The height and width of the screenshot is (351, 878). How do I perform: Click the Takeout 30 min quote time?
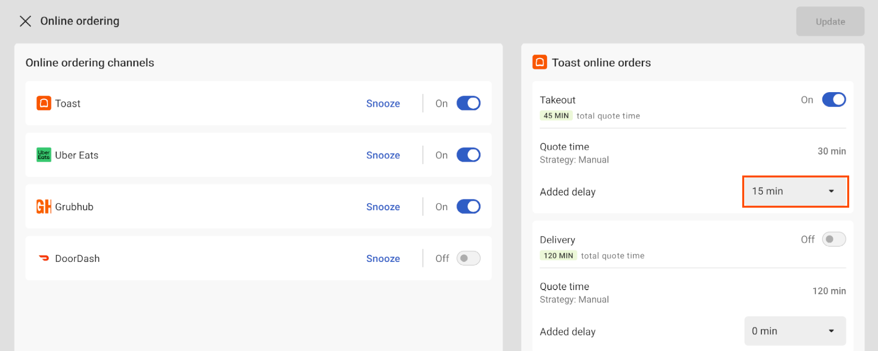[832, 151]
